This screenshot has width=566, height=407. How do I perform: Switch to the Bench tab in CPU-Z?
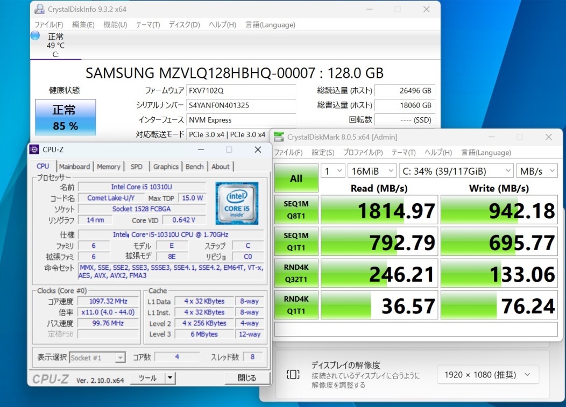click(x=195, y=167)
